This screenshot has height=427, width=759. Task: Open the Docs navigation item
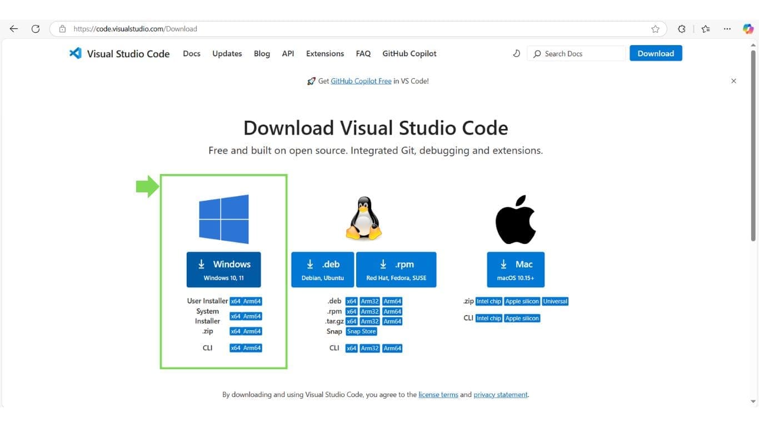coord(192,53)
